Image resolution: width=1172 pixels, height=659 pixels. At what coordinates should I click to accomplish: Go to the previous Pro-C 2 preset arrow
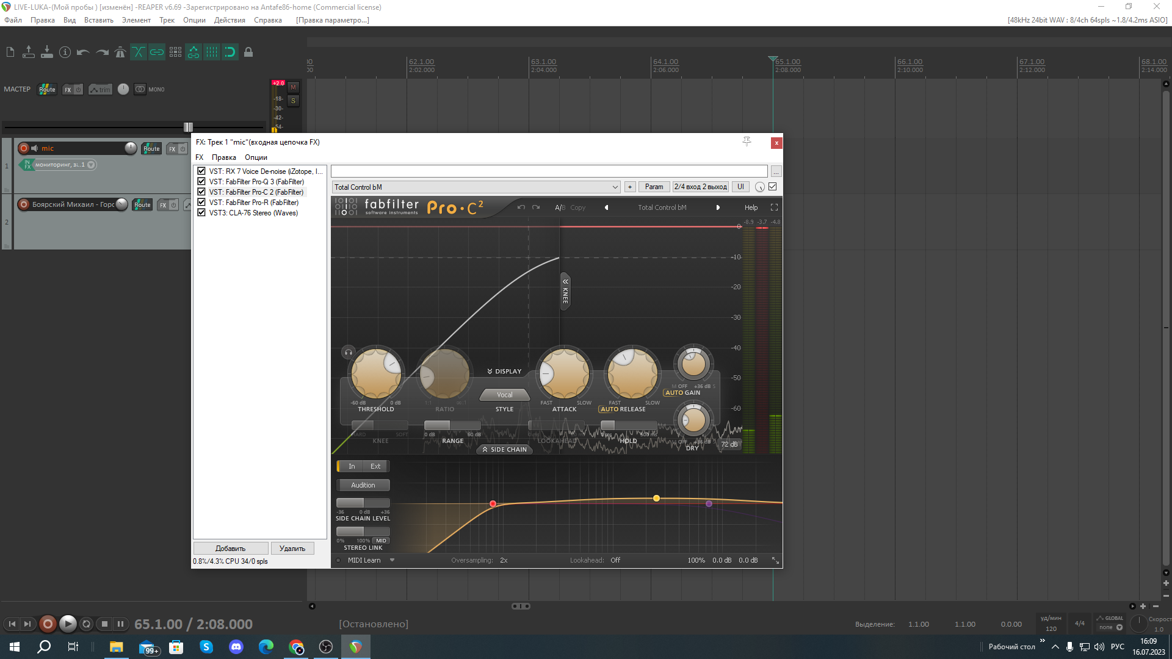606,207
